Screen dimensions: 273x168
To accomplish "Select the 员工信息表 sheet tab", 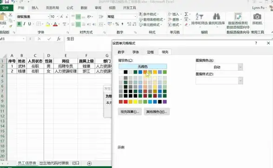I will click(x=27, y=163).
